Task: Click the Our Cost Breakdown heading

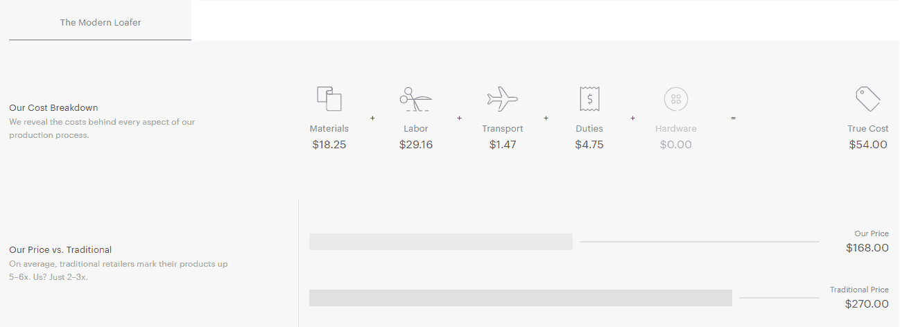Action: pyautogui.click(x=53, y=108)
